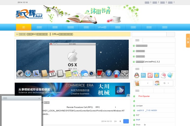Focus the search input field

[x=149, y=34]
